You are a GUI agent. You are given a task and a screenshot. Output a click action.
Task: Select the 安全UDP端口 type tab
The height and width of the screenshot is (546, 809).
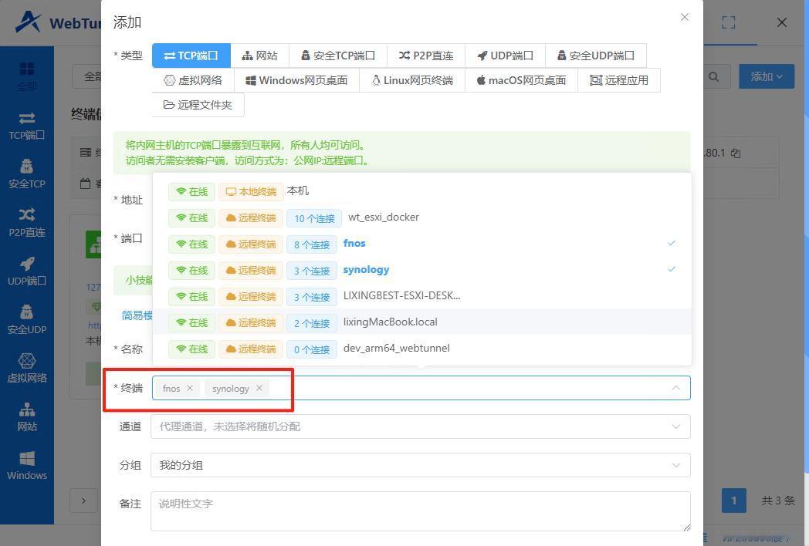595,56
